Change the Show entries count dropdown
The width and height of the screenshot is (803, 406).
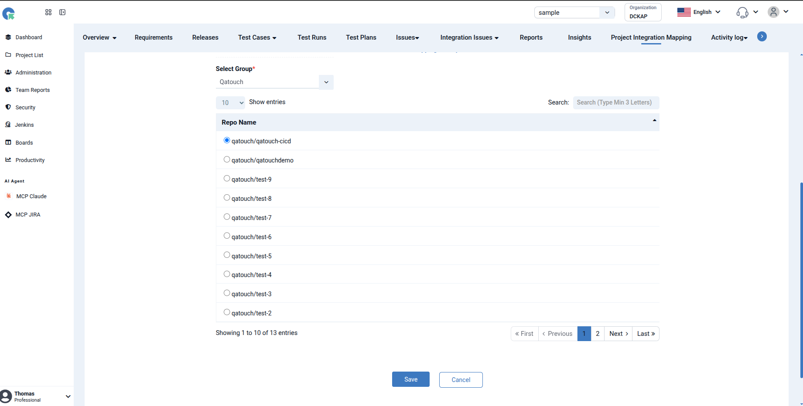(230, 103)
